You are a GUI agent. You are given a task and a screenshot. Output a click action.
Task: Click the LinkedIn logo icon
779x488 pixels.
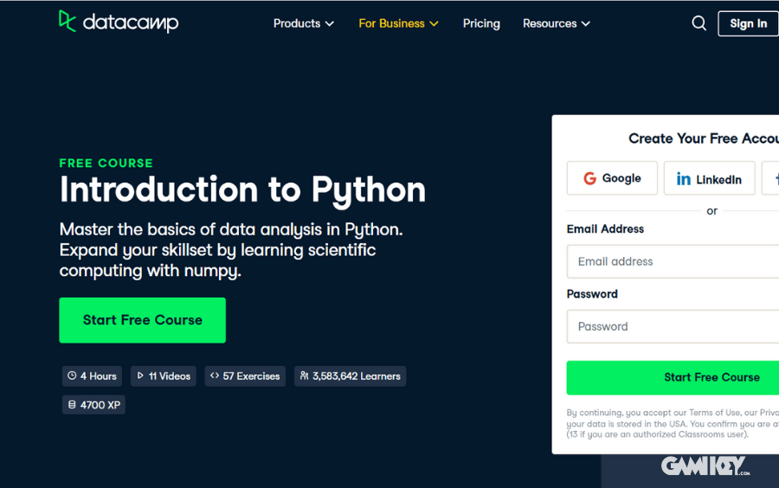coord(684,179)
